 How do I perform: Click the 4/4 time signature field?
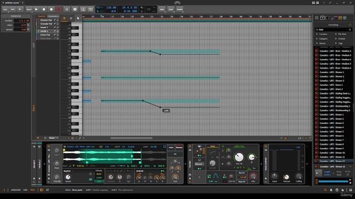click(x=113, y=11)
